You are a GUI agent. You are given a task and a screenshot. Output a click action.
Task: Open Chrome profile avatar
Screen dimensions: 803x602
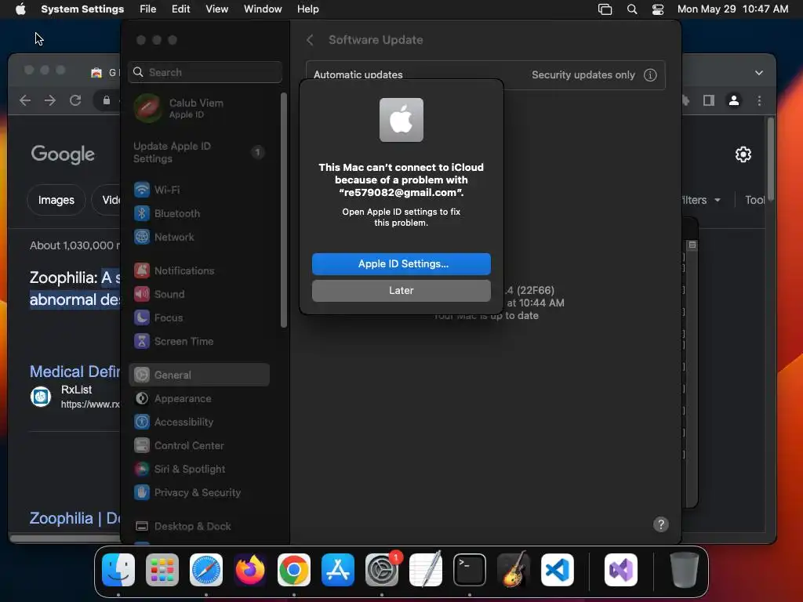(x=734, y=100)
